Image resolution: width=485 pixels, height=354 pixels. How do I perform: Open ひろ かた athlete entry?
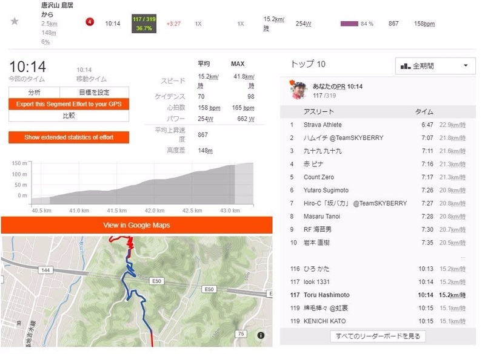pos(316,269)
